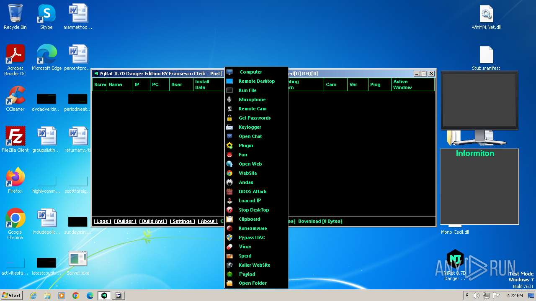
Task: Click the Pypass UAC shield icon
Action: pyautogui.click(x=229, y=237)
